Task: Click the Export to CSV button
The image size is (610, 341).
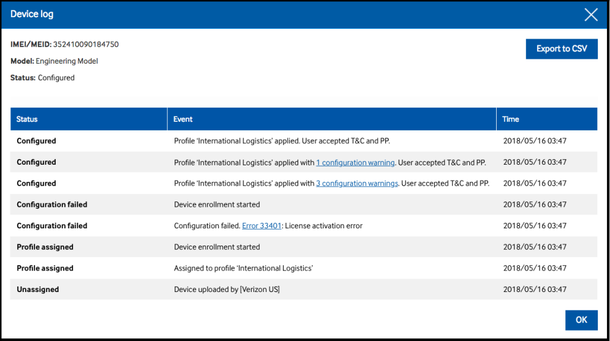Action: [x=562, y=49]
